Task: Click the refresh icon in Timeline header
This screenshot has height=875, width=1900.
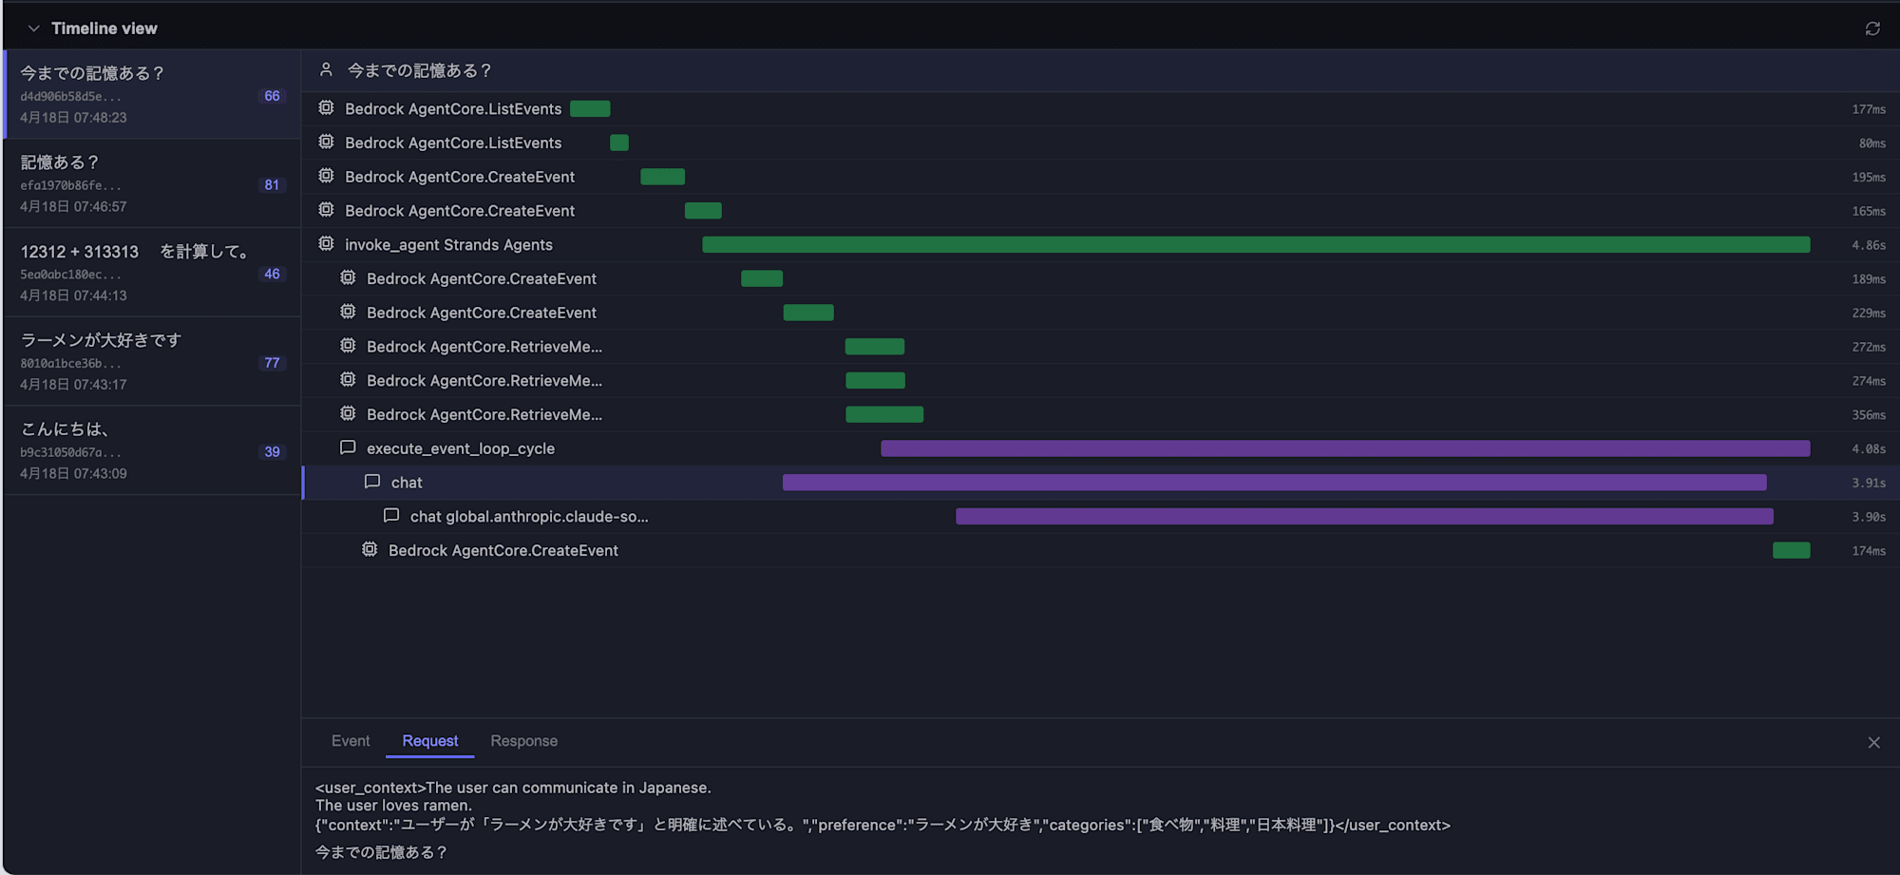Action: 1872,29
